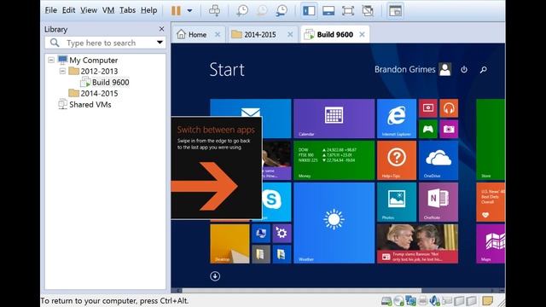Open the OneNote tile
The height and width of the screenshot is (307, 546).
pos(439,202)
